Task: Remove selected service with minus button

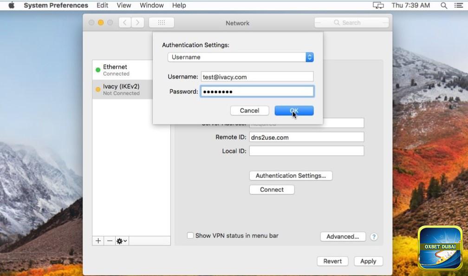Action: click(110, 241)
